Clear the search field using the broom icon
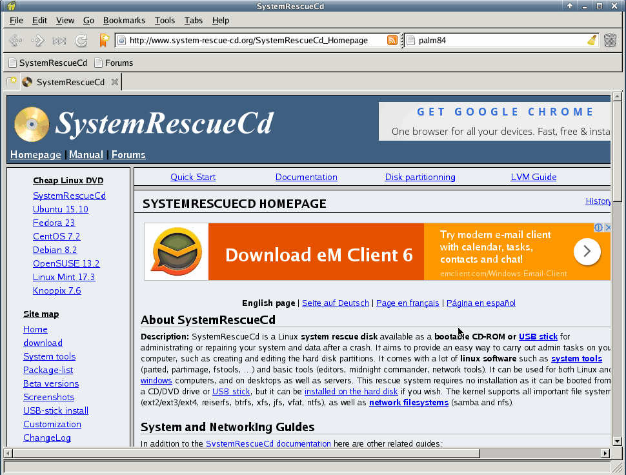Image resolution: width=626 pixels, height=475 pixels. 591,40
